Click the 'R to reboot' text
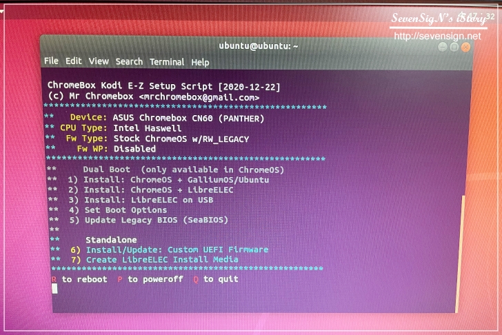 click(79, 279)
